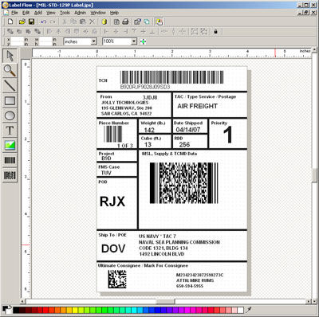Image resolution: width=319 pixels, height=317 pixels.
Task: Select the large "RJX" POD text
Action: pyautogui.click(x=112, y=202)
